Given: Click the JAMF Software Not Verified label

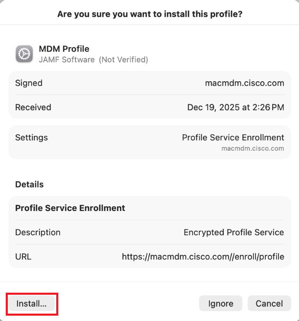Looking at the screenshot, I should pyautogui.click(x=93, y=60).
